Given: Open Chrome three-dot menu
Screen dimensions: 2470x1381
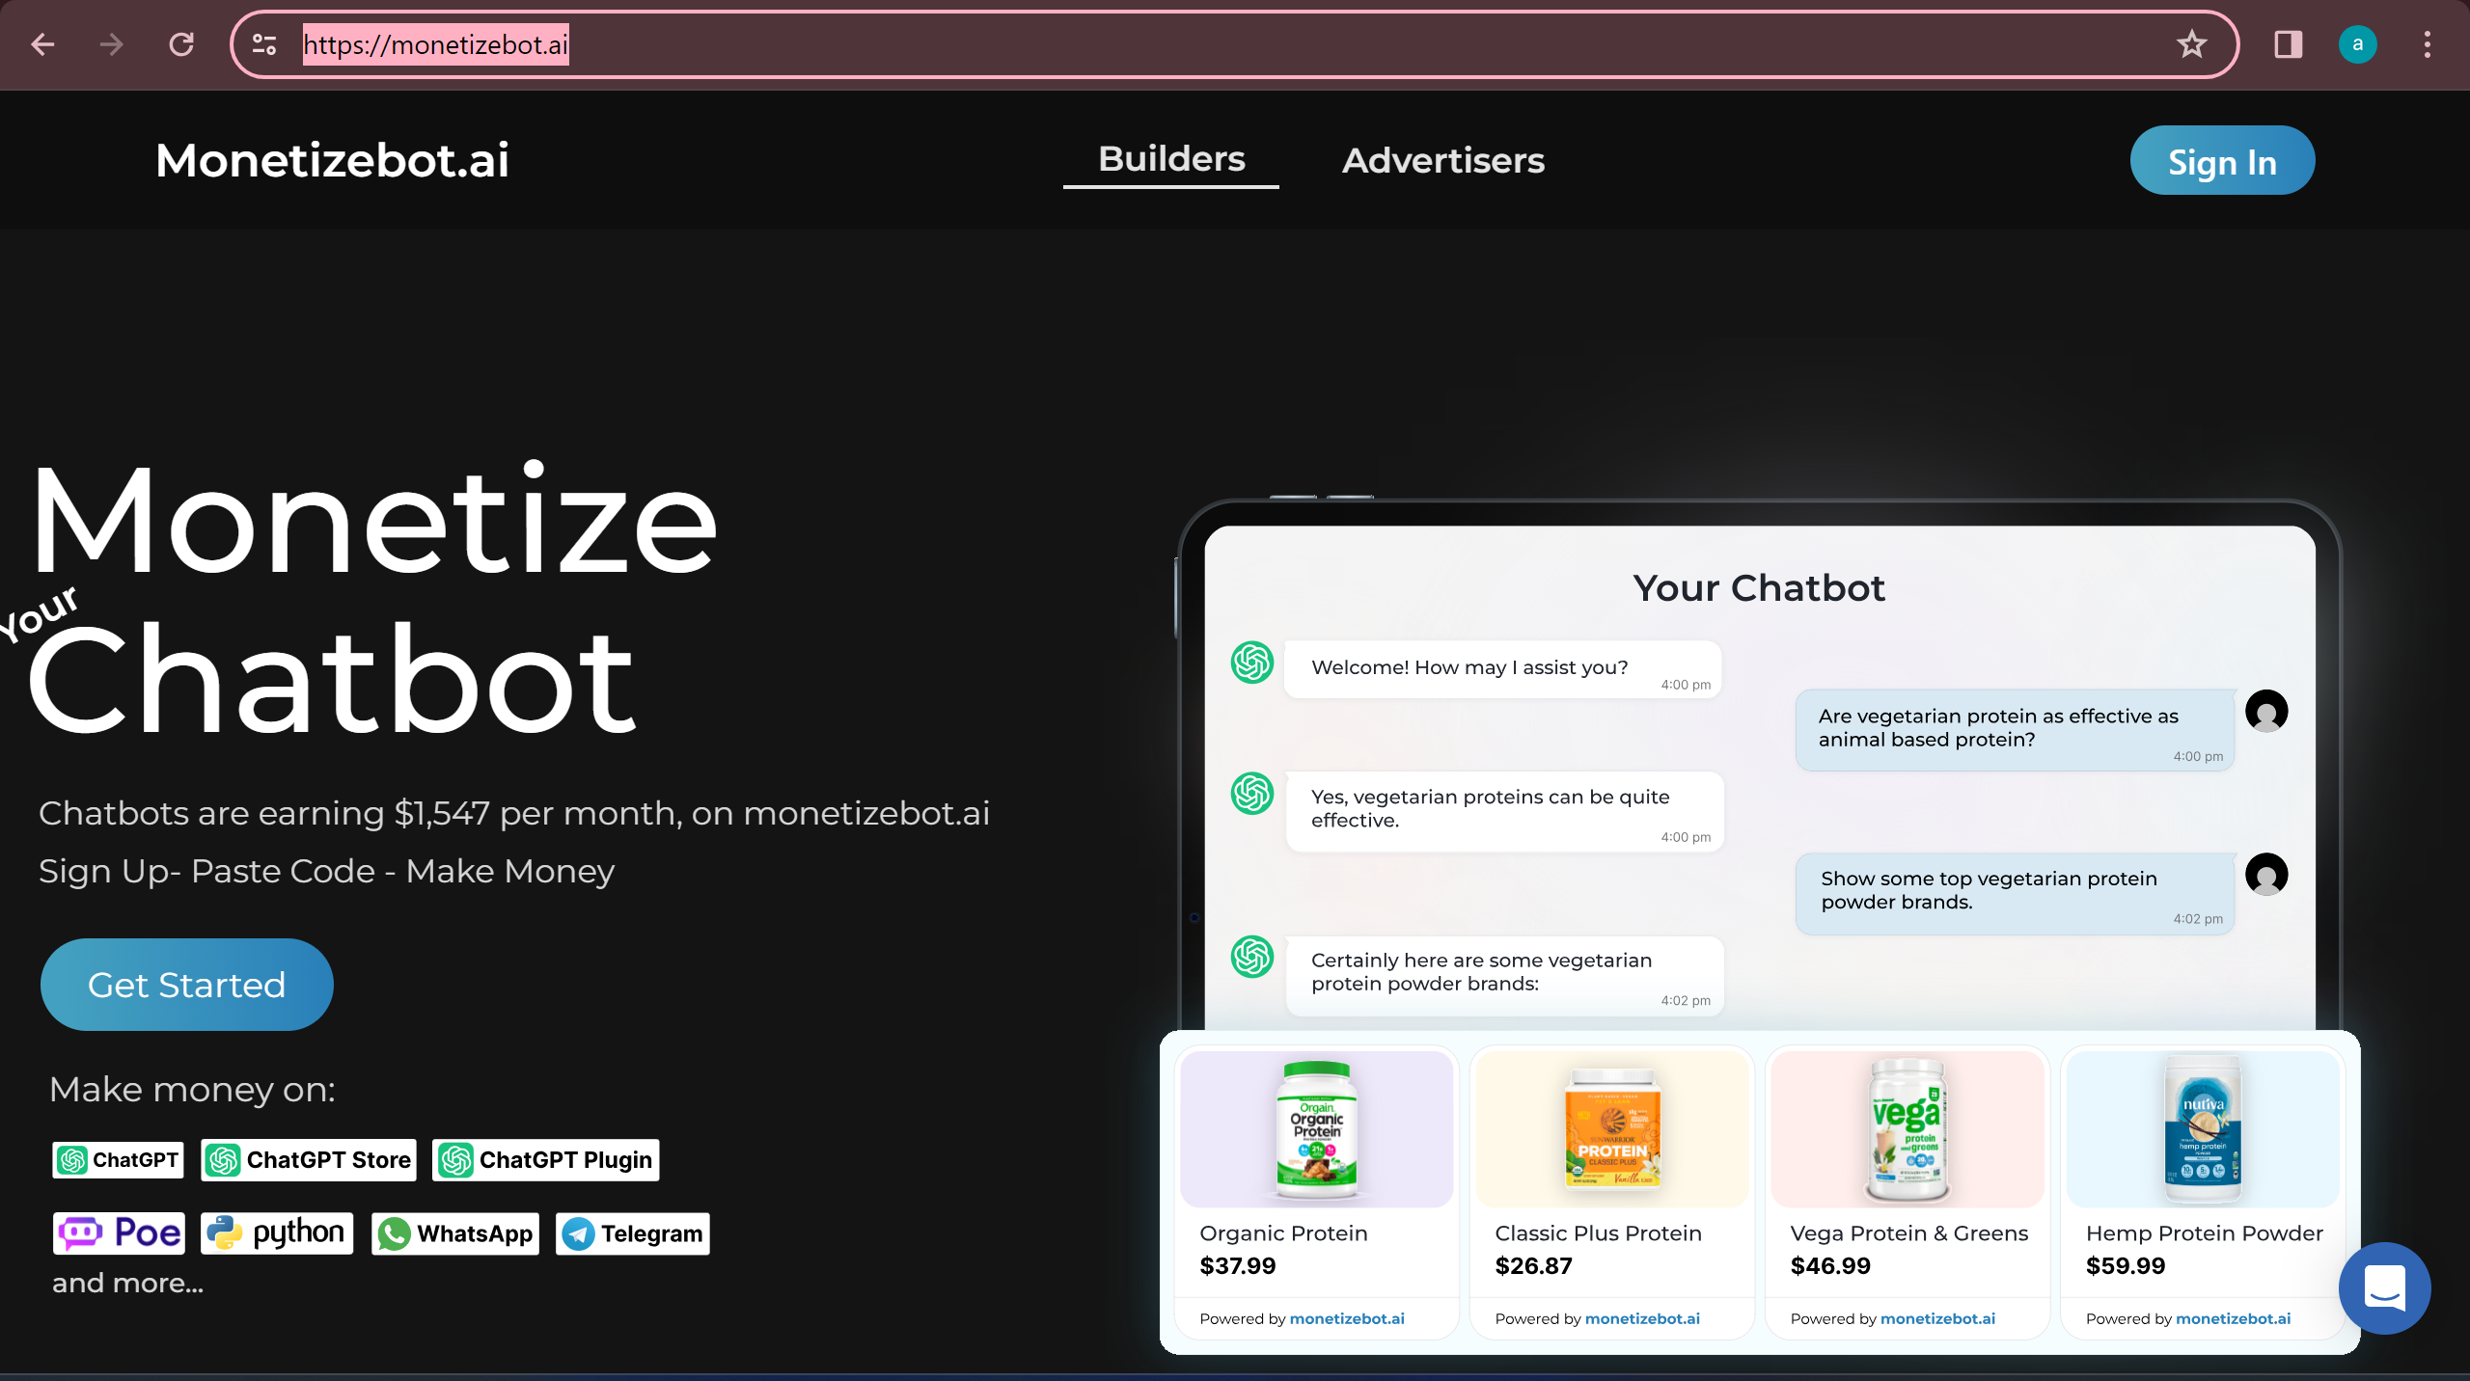Looking at the screenshot, I should [2427, 44].
